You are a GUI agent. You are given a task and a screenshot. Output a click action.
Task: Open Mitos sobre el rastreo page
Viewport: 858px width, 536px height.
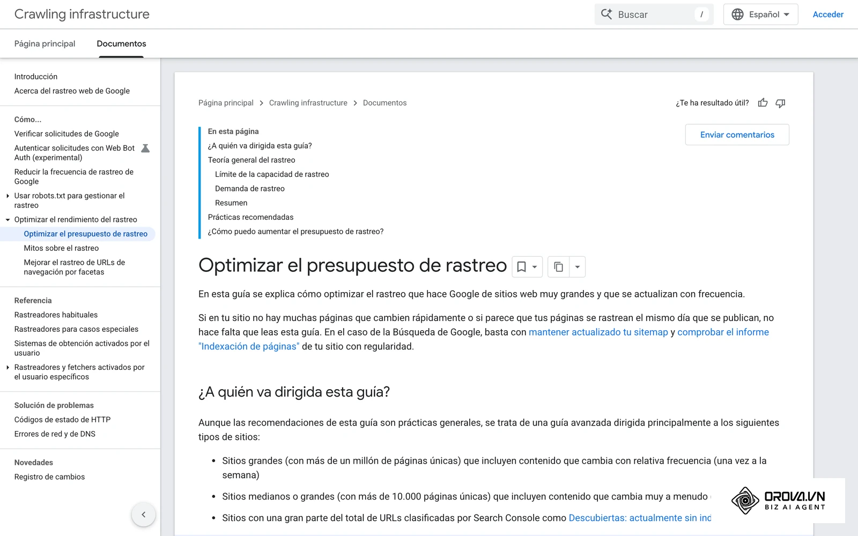click(x=61, y=248)
